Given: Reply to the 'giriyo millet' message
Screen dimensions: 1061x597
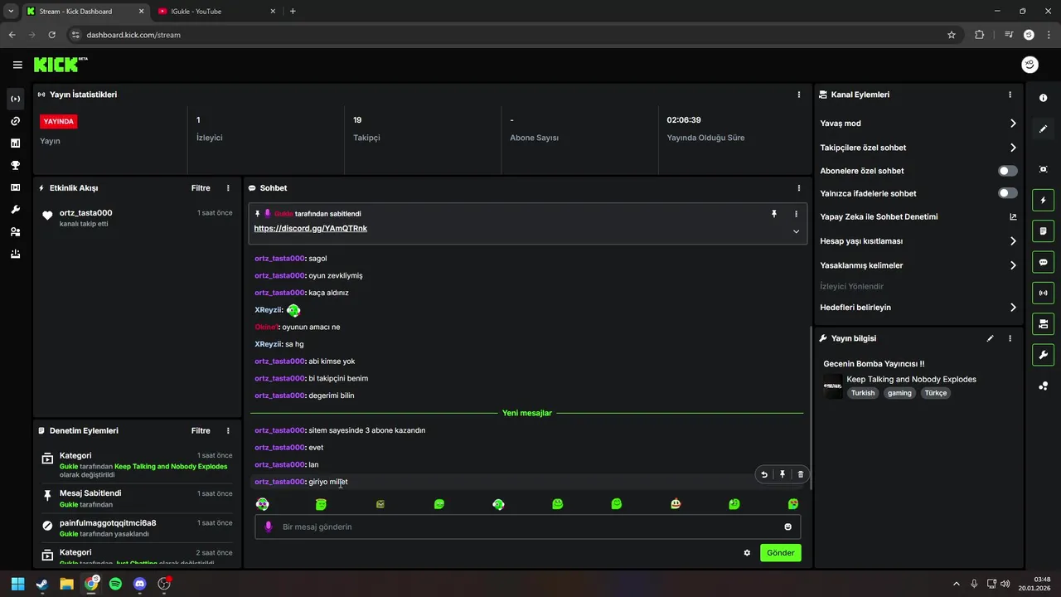Looking at the screenshot, I should (764, 474).
